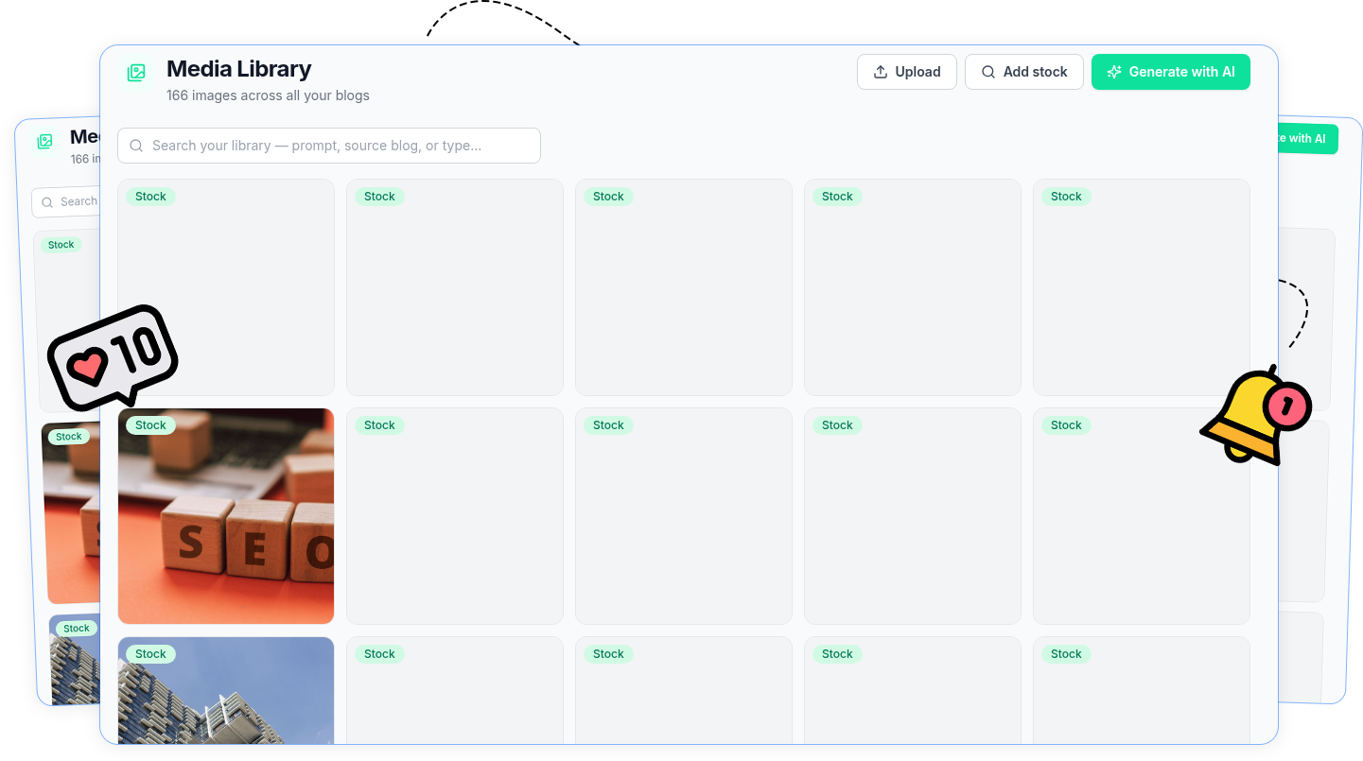The width and height of the screenshot is (1363, 761).
Task: Click the Stock badge on the building photo
Action: [150, 654]
